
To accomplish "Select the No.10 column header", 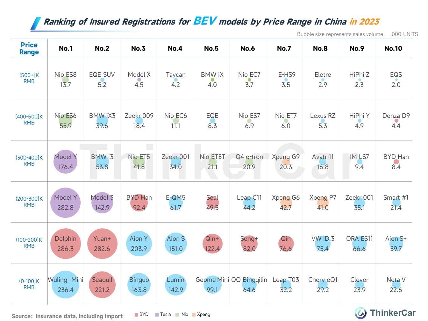I will [393, 48].
